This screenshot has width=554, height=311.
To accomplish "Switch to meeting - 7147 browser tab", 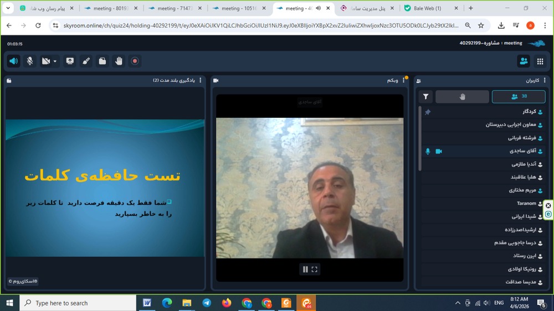I will [x=175, y=8].
